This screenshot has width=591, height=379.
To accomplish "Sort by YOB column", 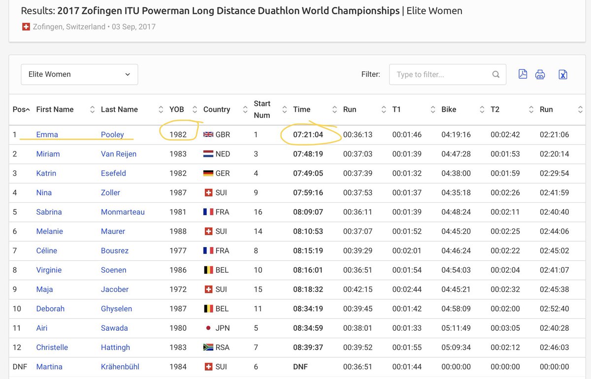I will pyautogui.click(x=183, y=109).
